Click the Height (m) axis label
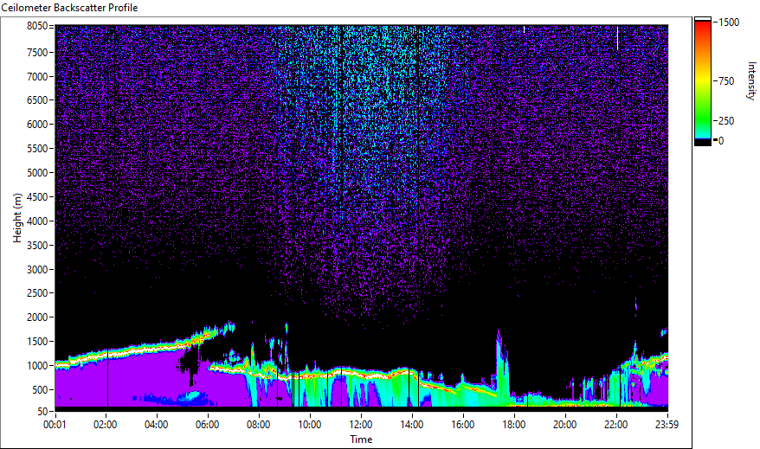This screenshot has width=760, height=449. (17, 218)
